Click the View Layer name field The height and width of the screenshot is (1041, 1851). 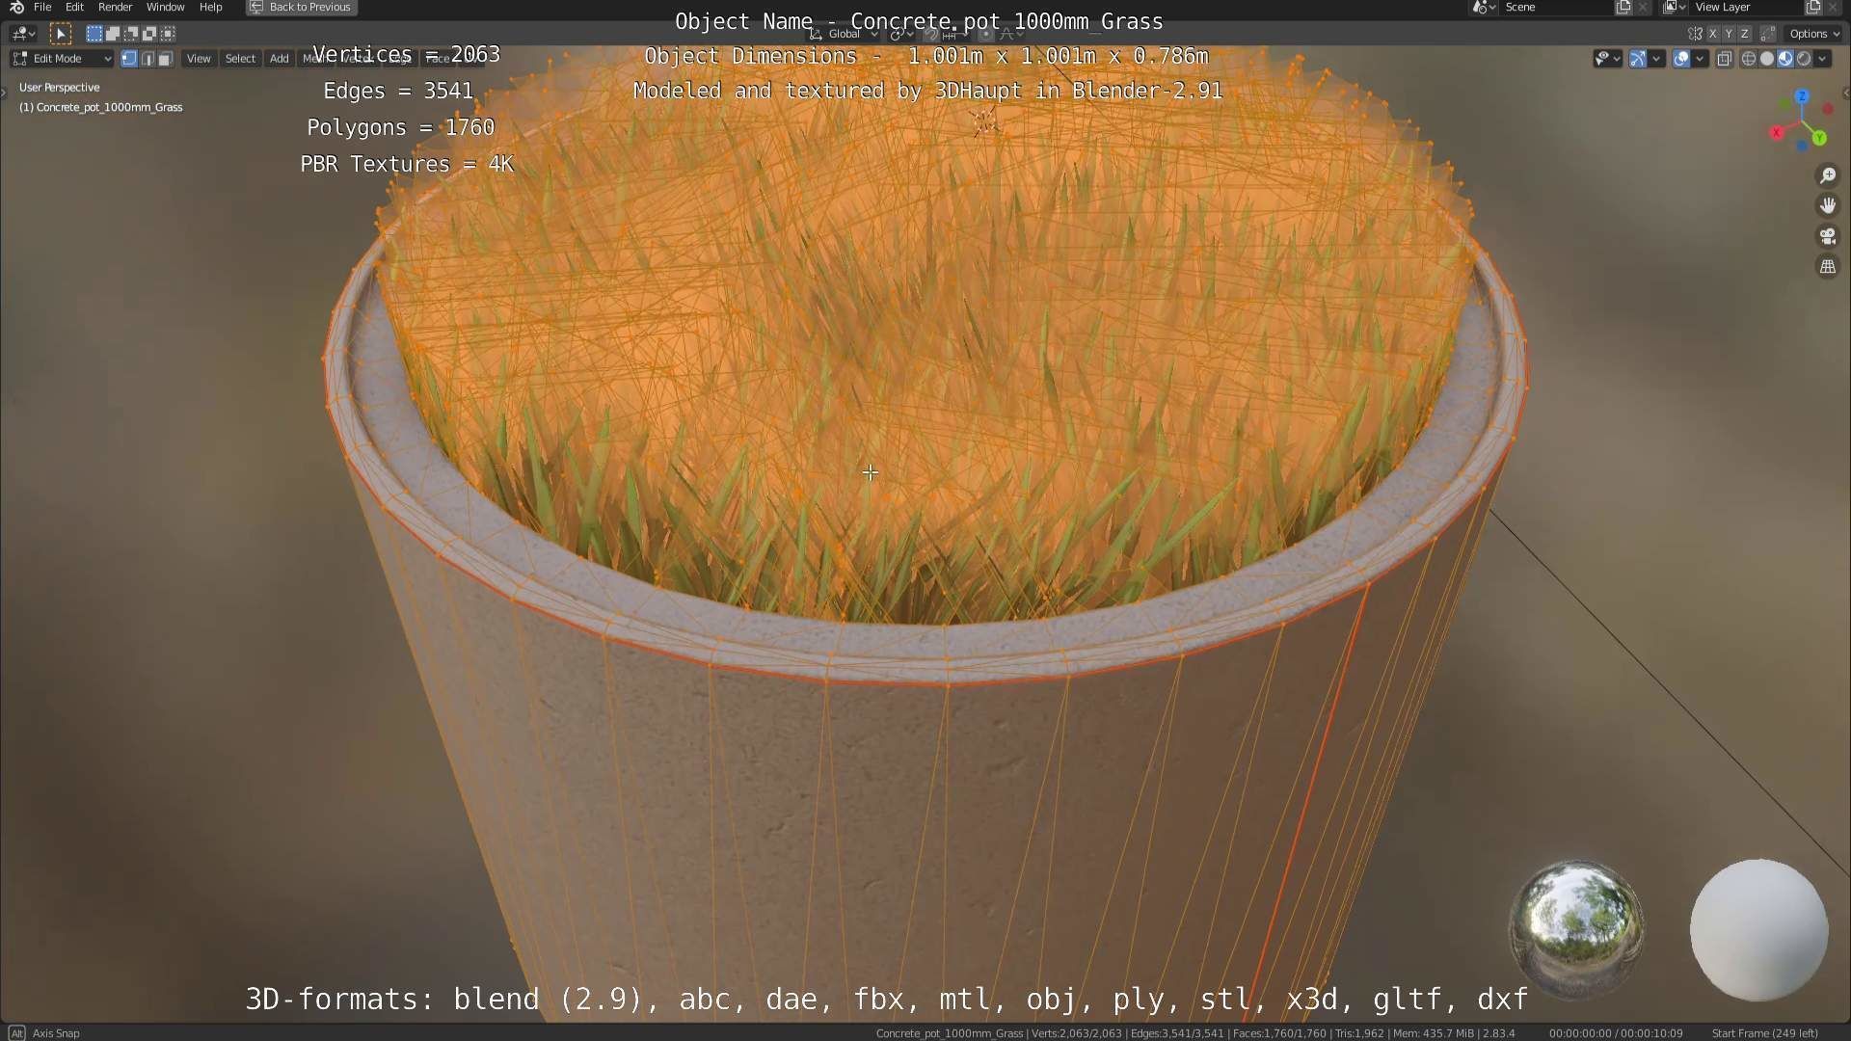[x=1746, y=7]
